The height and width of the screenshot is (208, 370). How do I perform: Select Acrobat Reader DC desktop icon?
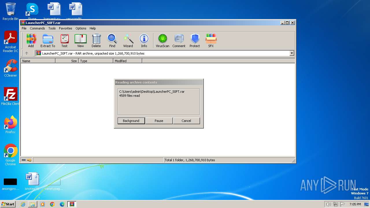coord(10,42)
